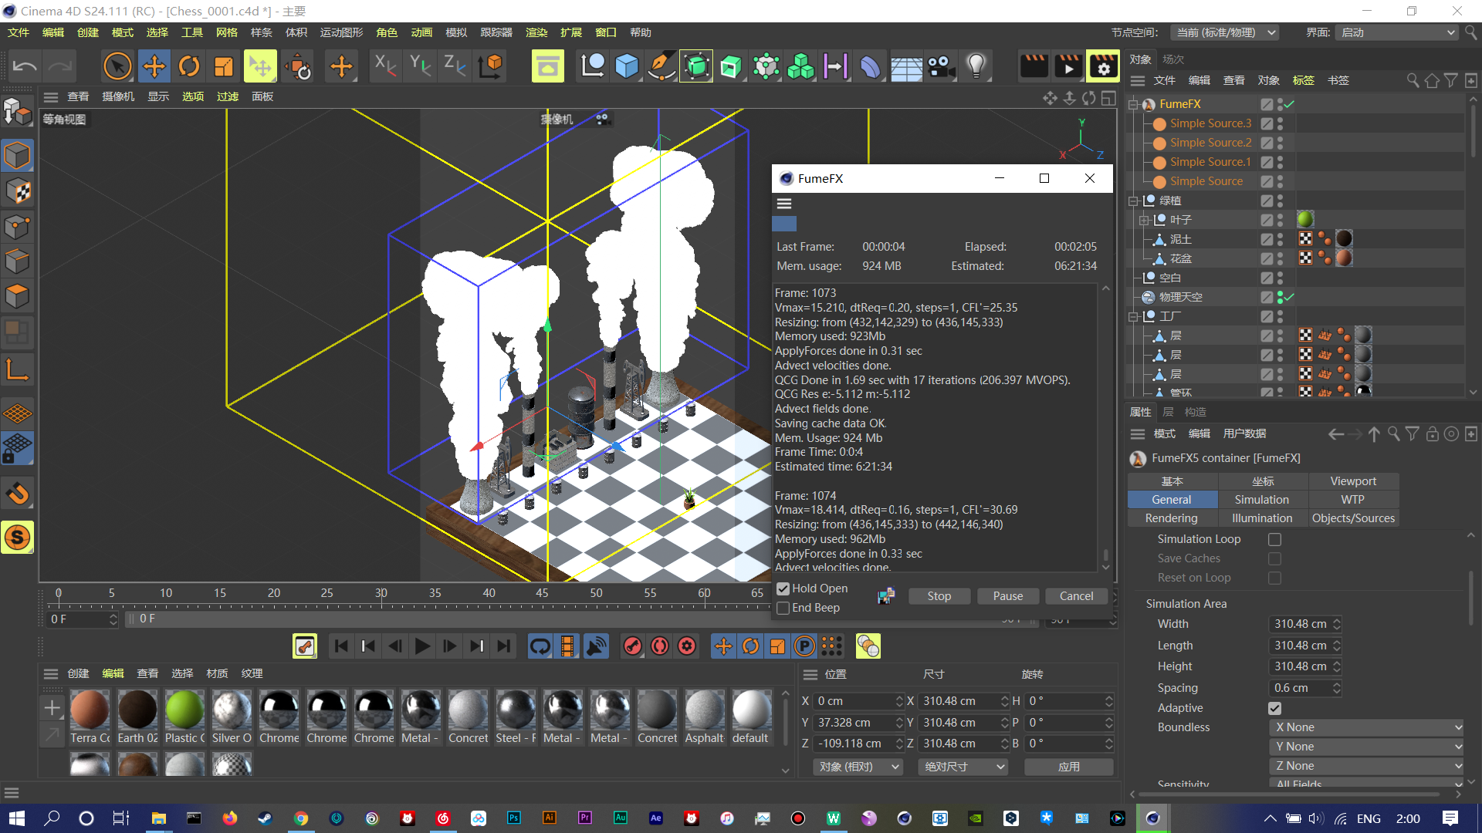
Task: Switch to Texture mode in left palette
Action: [17, 191]
